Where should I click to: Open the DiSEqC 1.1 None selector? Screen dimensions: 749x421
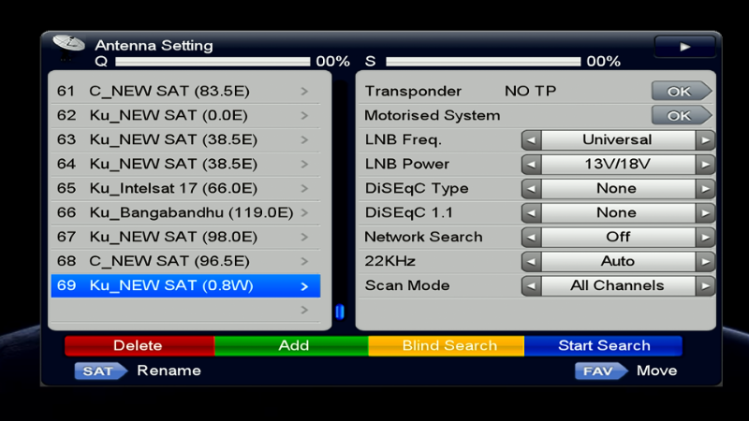pos(617,213)
